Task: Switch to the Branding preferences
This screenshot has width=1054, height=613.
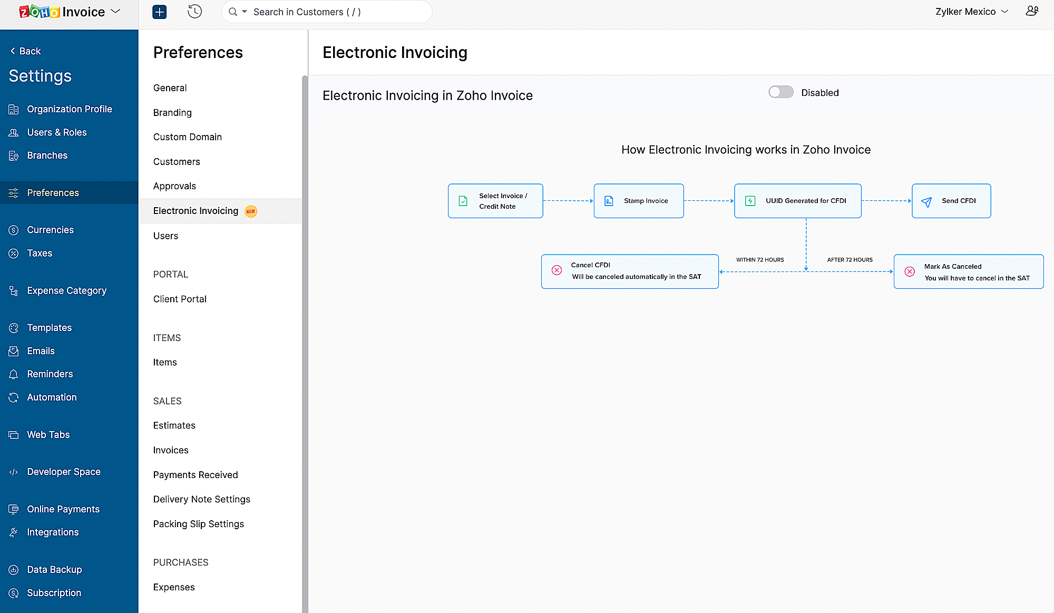Action: point(172,112)
